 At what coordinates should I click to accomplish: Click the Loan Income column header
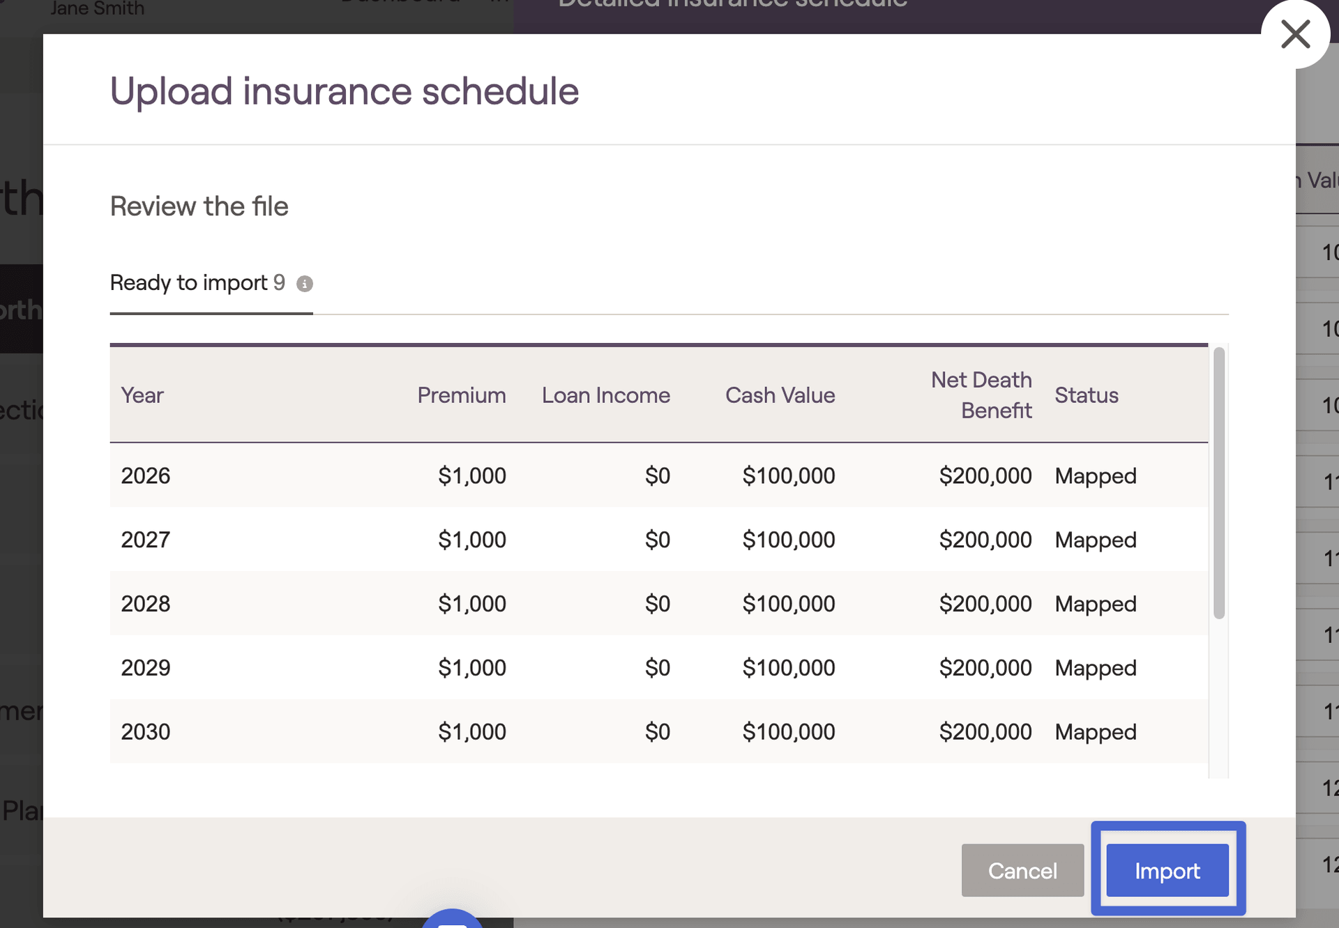tap(605, 395)
